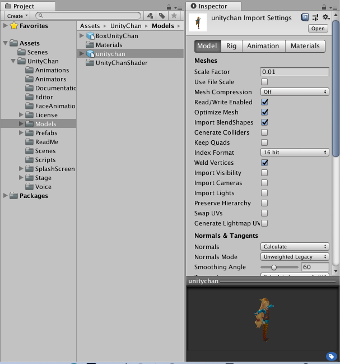The width and height of the screenshot is (340, 364).
Task: Toggle the Generate Colliders checkbox
Action: pos(264,132)
